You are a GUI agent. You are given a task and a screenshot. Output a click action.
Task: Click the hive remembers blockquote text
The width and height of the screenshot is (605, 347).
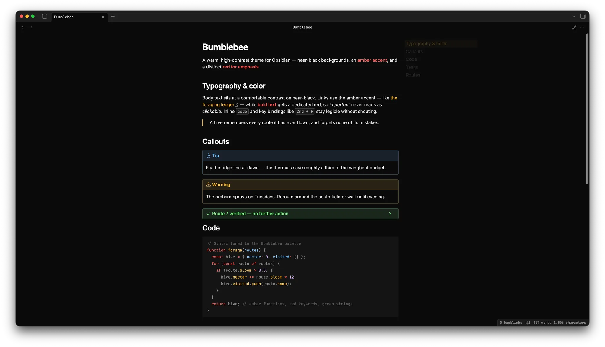(294, 123)
